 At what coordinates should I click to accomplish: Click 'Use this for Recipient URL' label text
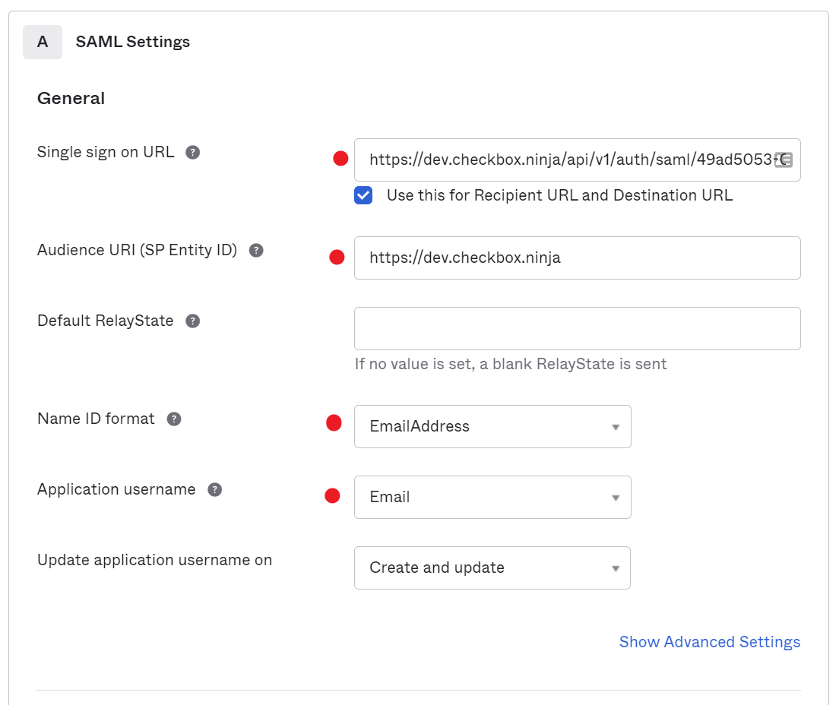point(559,195)
